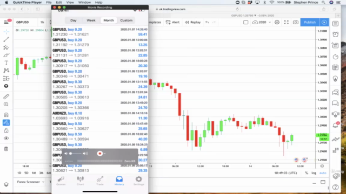Open the Edit menu in menu bar
This screenshot has height=194, width=346.
pos(59,2)
